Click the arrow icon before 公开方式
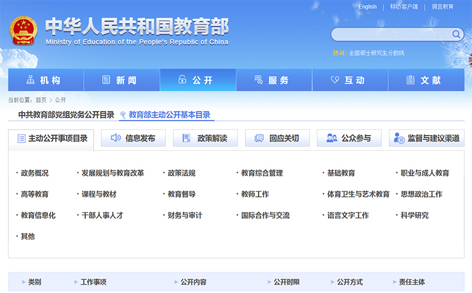Viewport: 472px width, 293px height. [332, 282]
